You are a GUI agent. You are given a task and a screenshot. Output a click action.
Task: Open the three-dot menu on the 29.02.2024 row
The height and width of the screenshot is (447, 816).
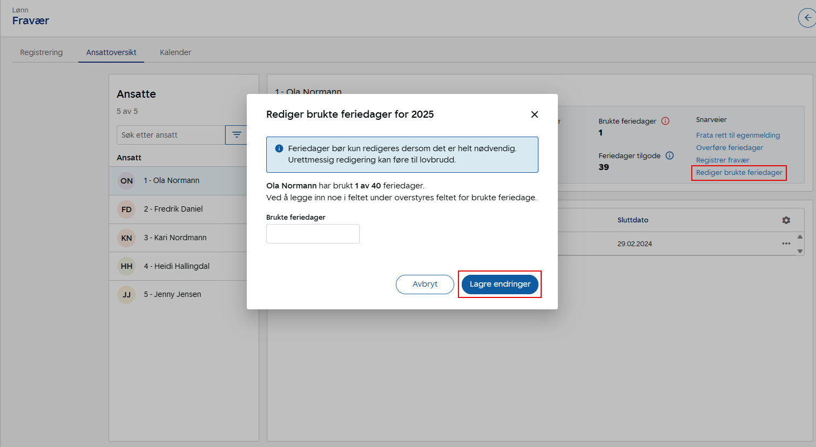coord(786,243)
